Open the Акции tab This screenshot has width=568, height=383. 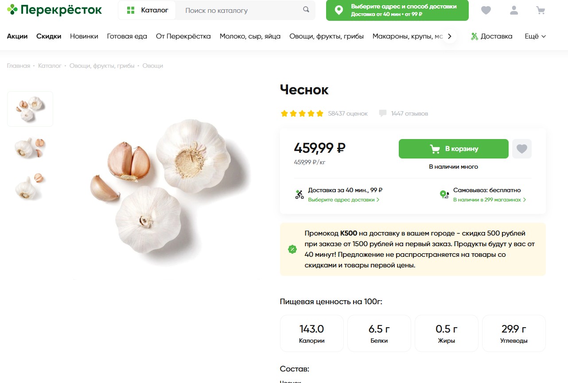(x=17, y=36)
